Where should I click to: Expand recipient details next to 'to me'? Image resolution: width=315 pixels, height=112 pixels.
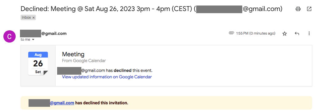[33, 40]
